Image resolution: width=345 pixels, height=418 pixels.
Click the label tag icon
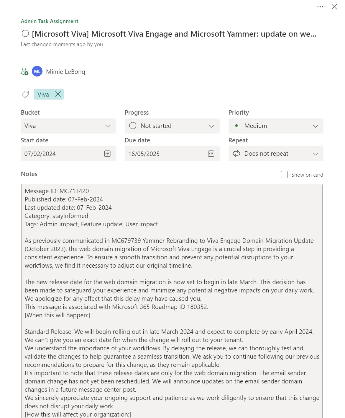[25, 94]
